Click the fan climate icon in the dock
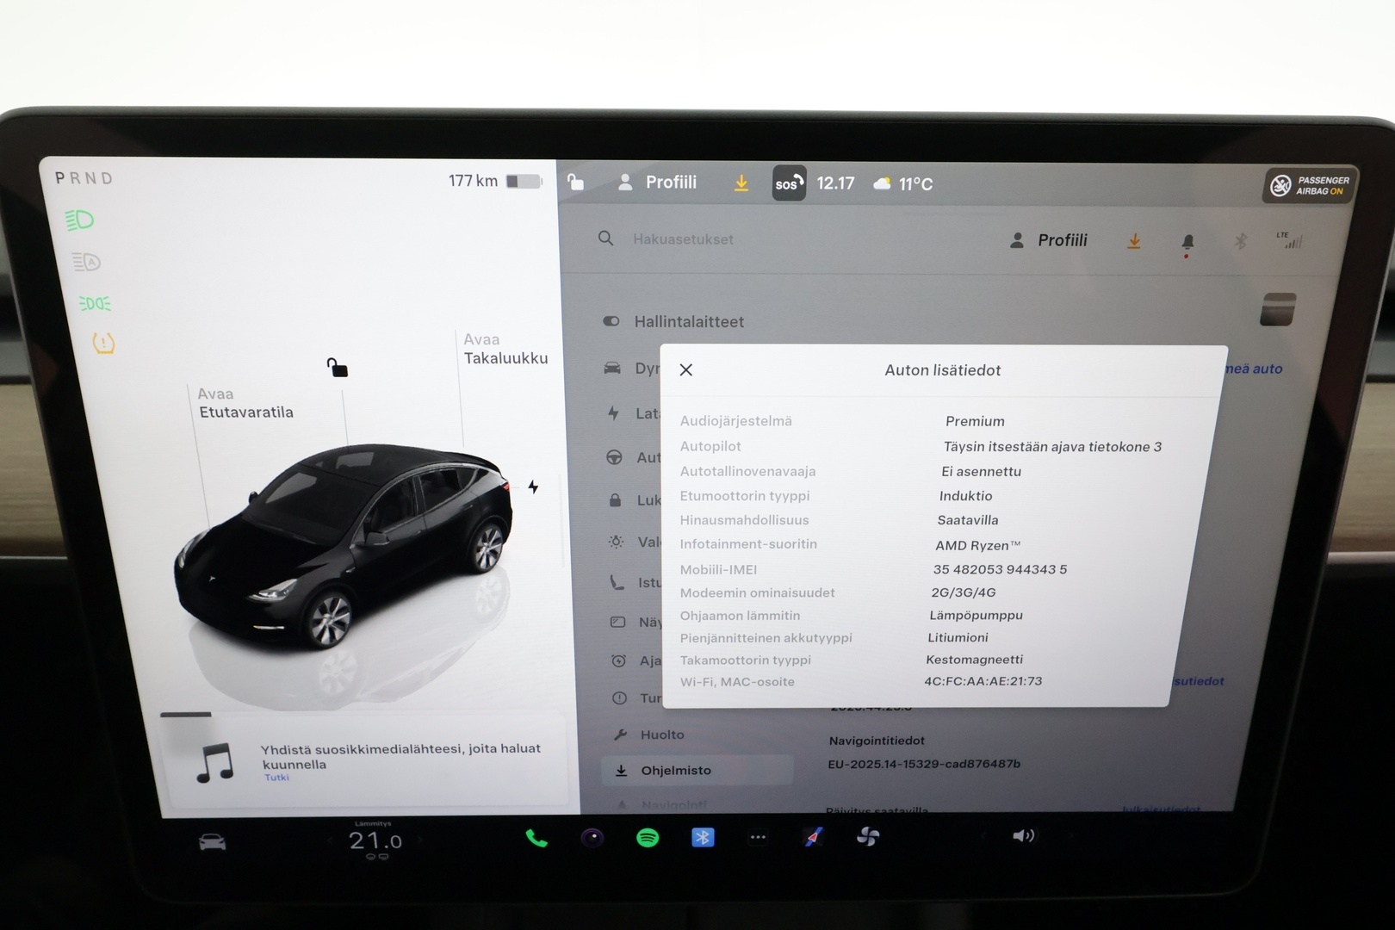Image resolution: width=1395 pixels, height=930 pixels. 868,836
